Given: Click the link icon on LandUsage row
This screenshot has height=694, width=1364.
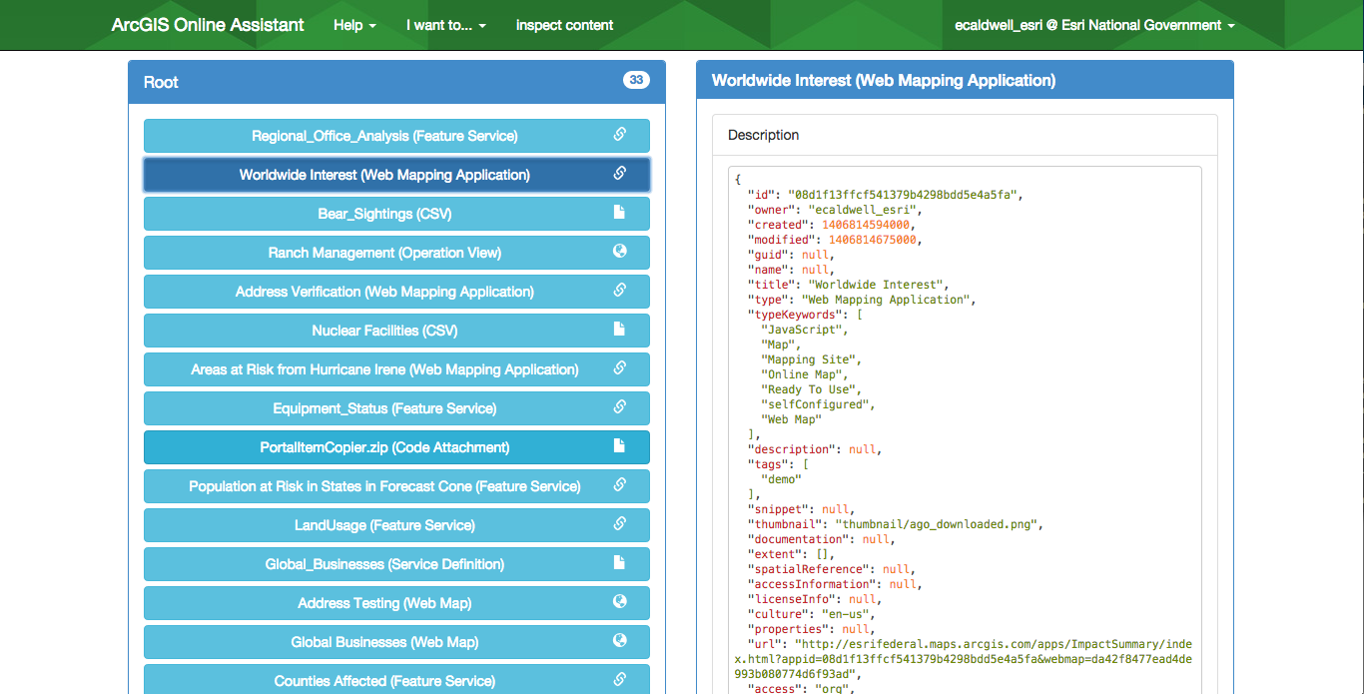Looking at the screenshot, I should coord(619,524).
